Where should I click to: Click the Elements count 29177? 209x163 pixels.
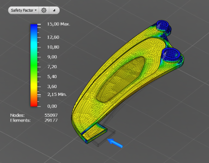coord(51,120)
